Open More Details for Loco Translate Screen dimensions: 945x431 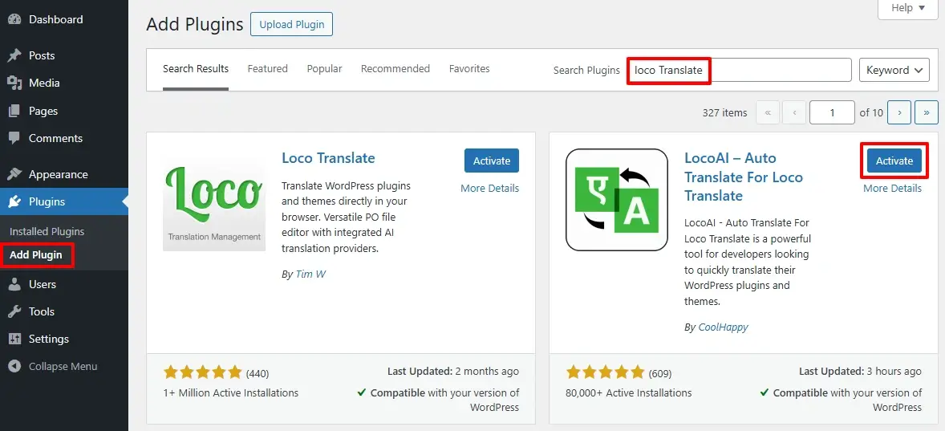click(x=490, y=188)
